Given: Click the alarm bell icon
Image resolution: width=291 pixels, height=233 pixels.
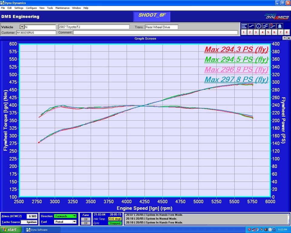Looking at the screenshot, I should pyautogui.click(x=280, y=26).
